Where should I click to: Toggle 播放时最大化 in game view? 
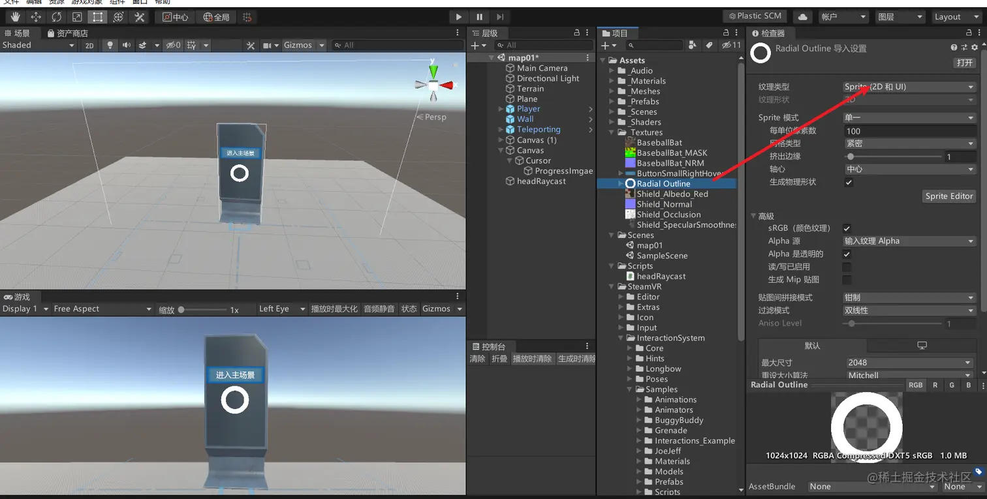pyautogui.click(x=335, y=309)
